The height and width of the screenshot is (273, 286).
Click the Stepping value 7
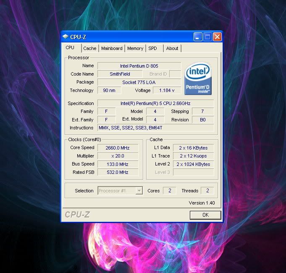203,111
